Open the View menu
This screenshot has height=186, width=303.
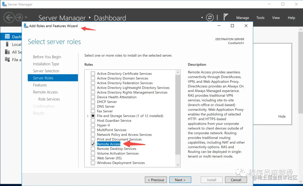(276, 18)
